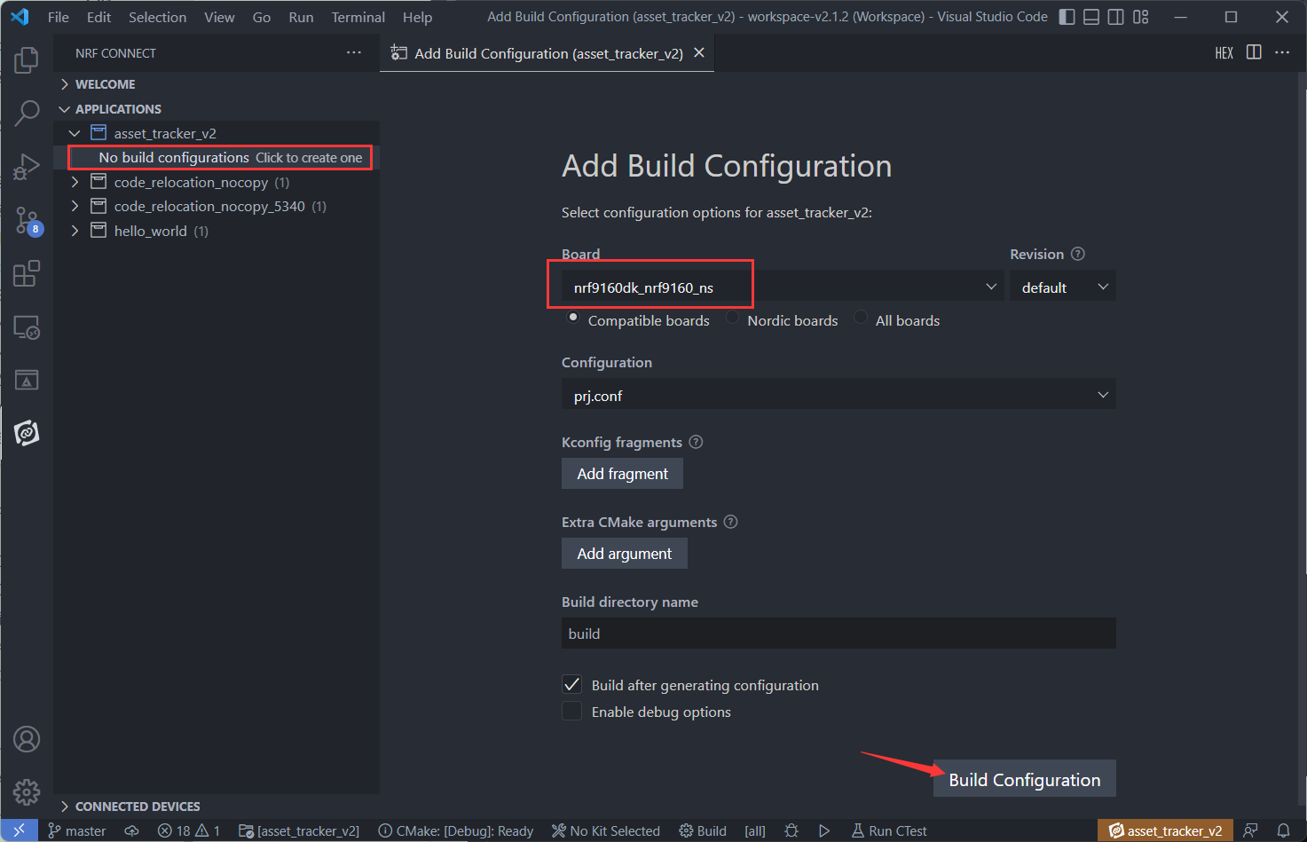Open the File menu

[59, 17]
